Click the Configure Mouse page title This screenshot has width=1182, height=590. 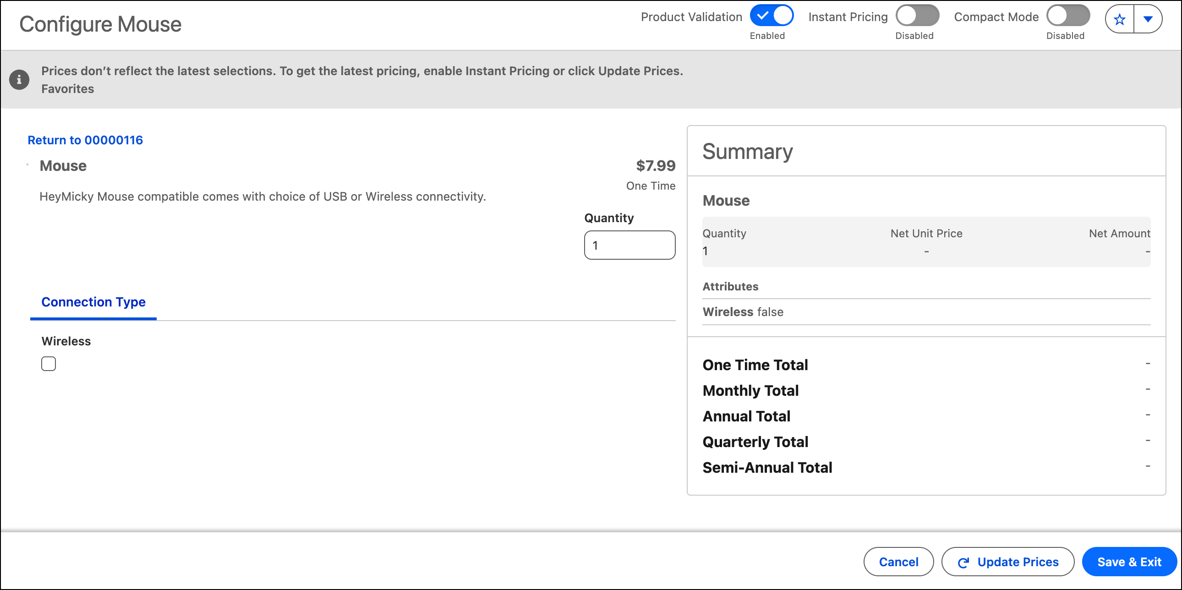pos(100,24)
